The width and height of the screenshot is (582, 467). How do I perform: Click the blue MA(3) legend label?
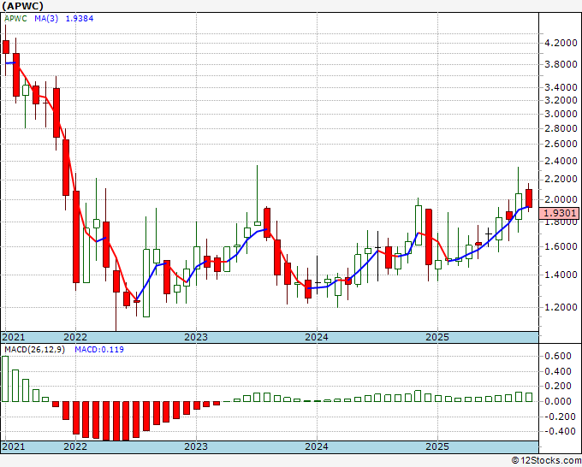point(46,19)
